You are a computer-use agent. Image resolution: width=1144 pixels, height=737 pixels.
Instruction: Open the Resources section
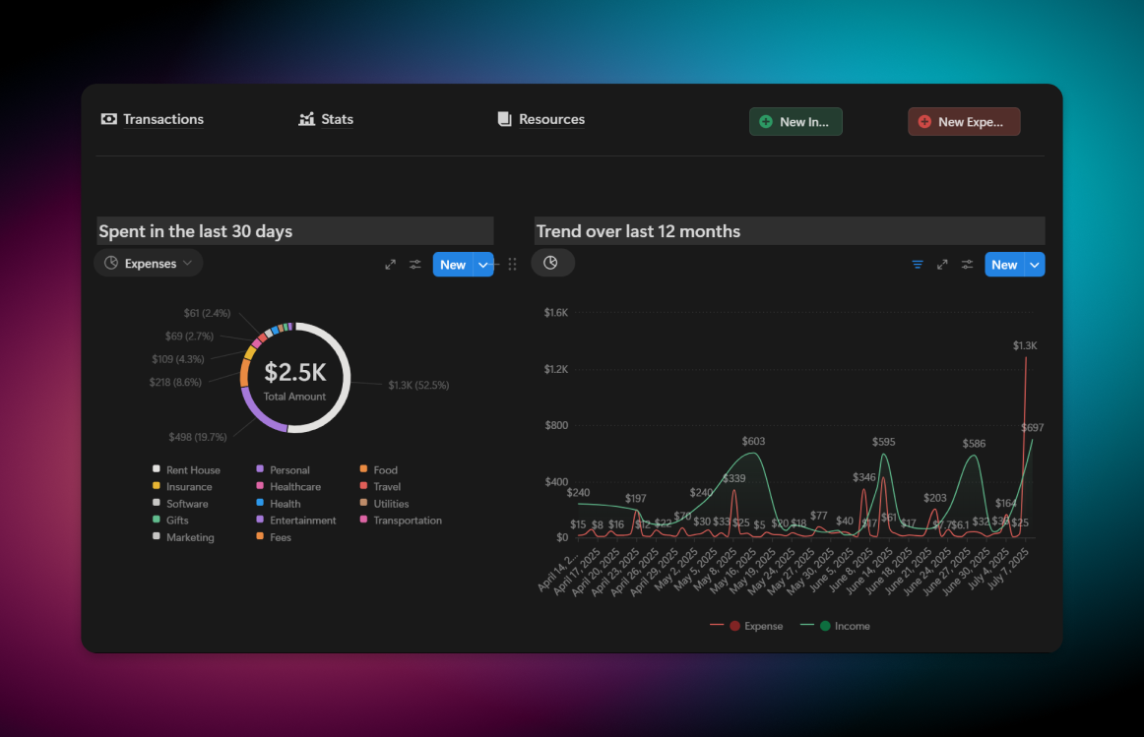tap(540, 119)
